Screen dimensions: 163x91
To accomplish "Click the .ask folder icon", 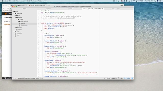I will (17, 16).
